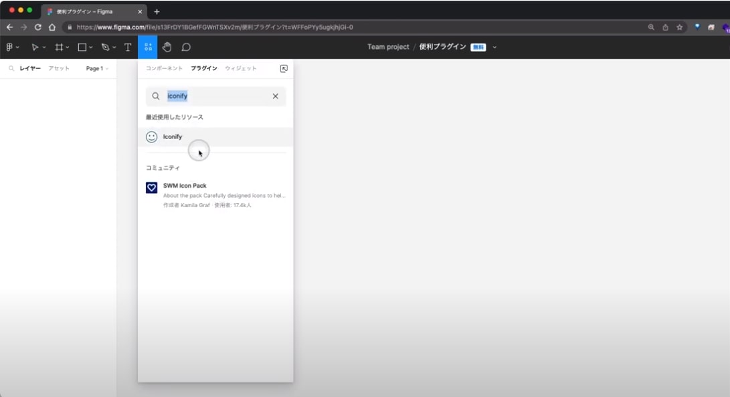The width and height of the screenshot is (730, 397).
Task: Select the Hand tool
Action: pos(167,47)
